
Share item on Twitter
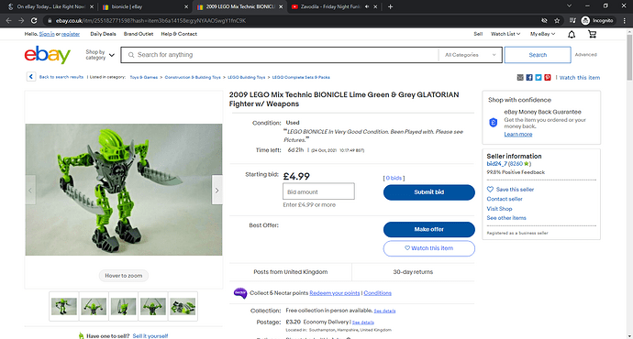539,77
